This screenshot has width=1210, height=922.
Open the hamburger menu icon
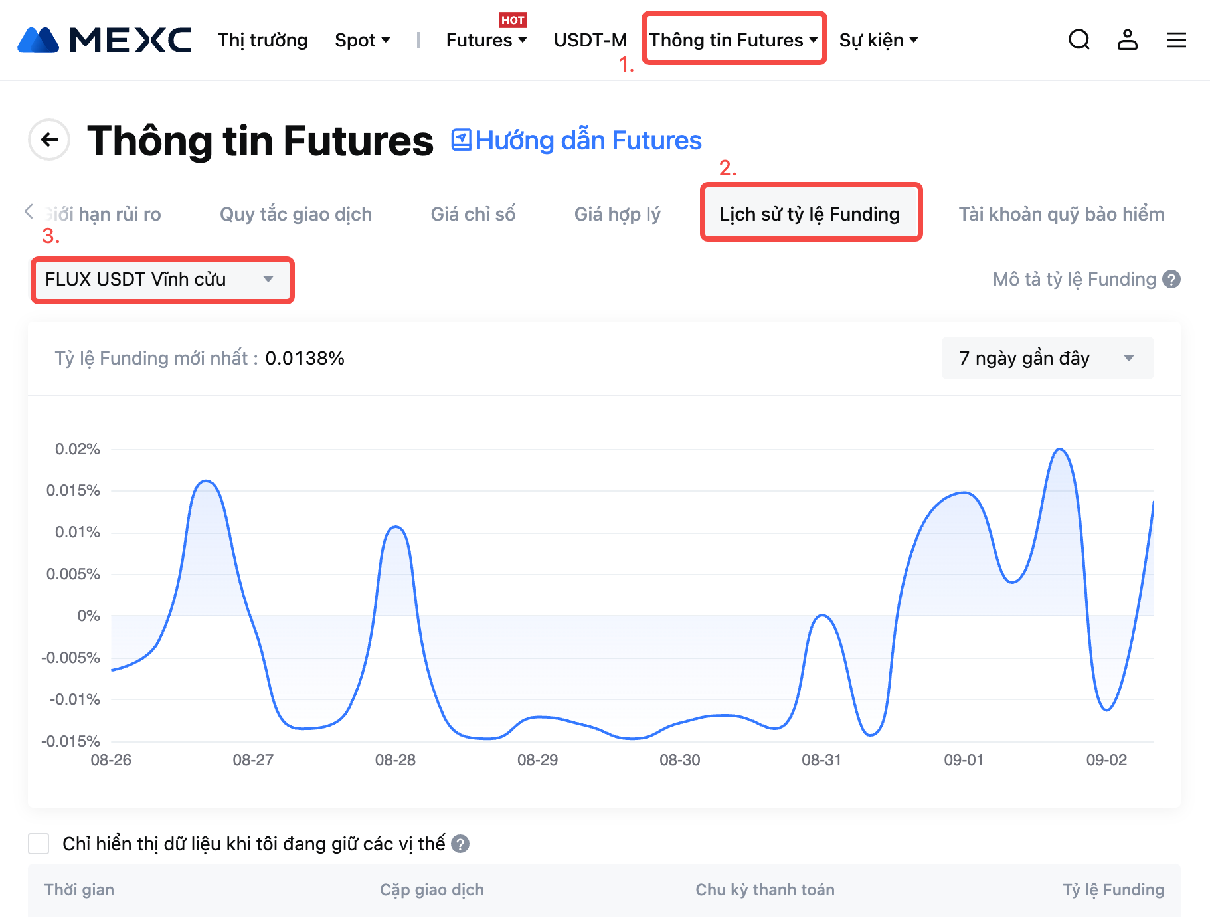tap(1176, 40)
